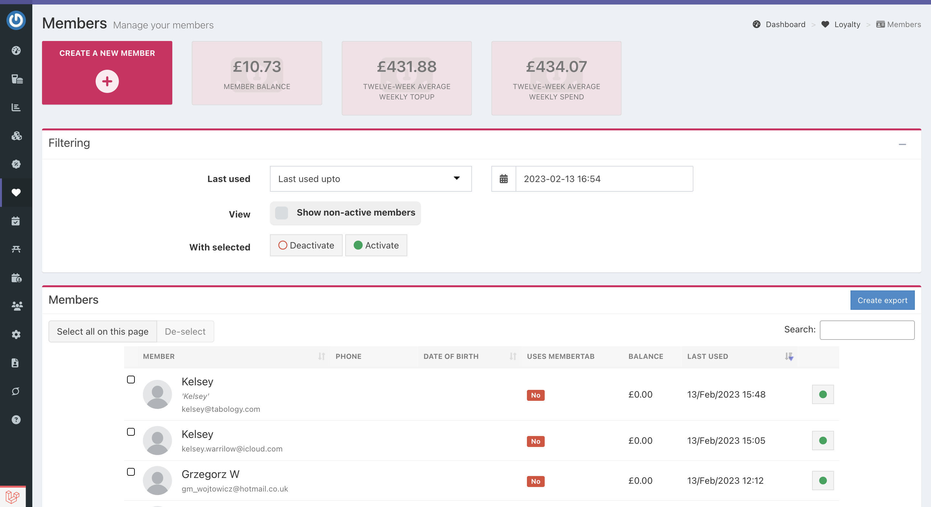The width and height of the screenshot is (931, 507).
Task: Select checkbox for Grzegorz W
Action: (131, 472)
